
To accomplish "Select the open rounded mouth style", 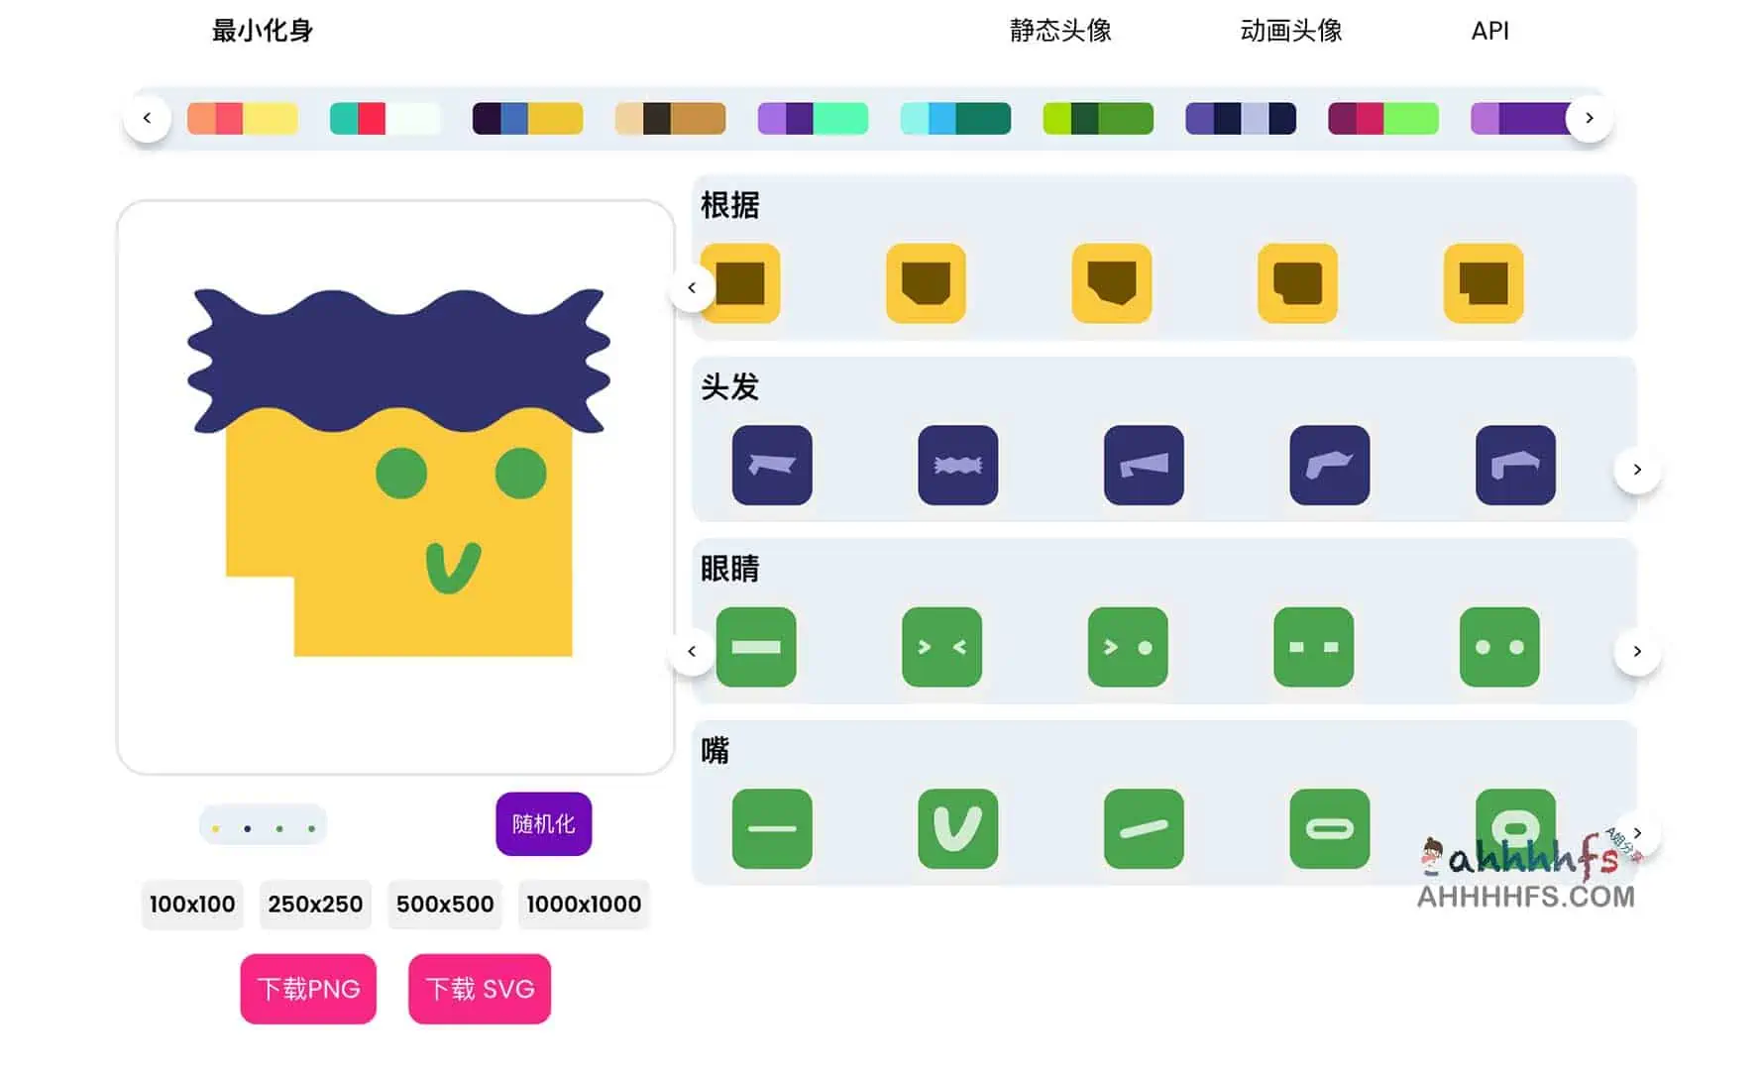I will coord(1514,830).
